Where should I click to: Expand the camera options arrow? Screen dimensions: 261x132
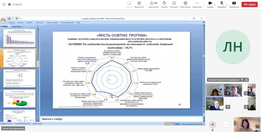click(215, 5)
